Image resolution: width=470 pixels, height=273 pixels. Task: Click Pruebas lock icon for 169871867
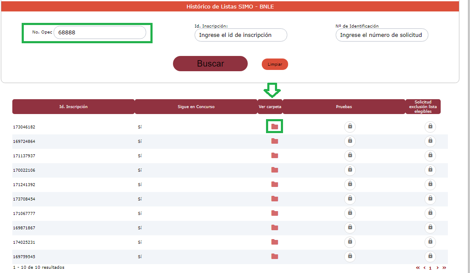(x=350, y=228)
